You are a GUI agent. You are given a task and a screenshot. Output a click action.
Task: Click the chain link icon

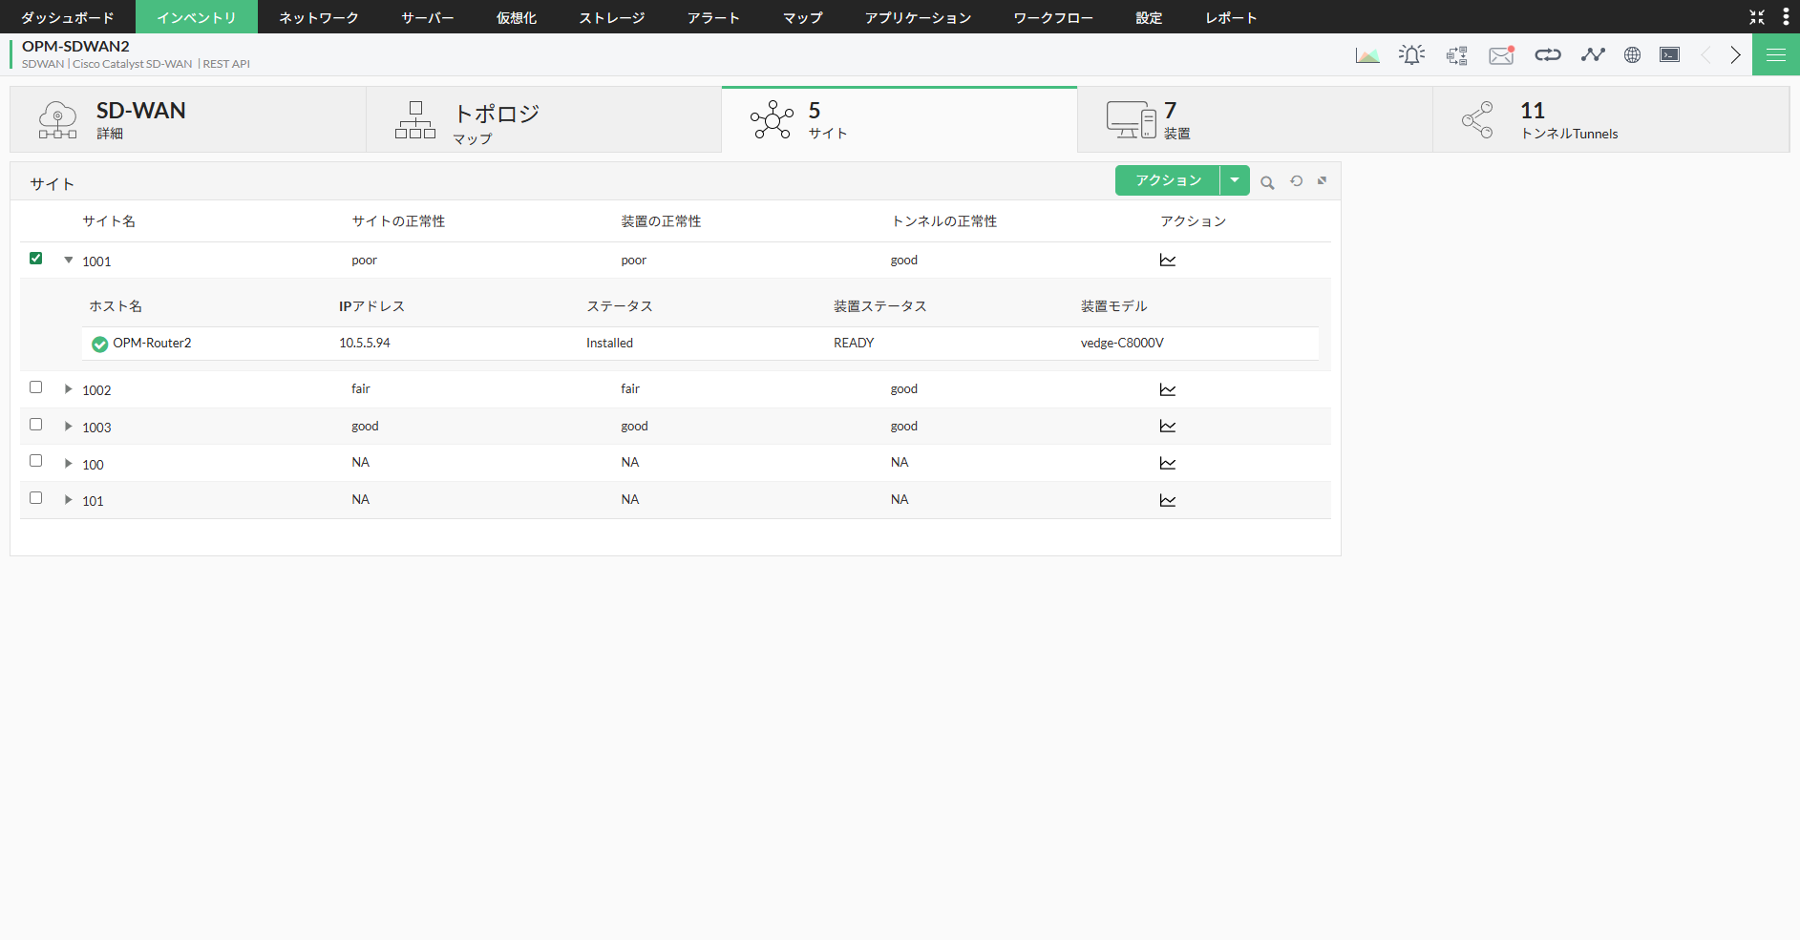[1548, 55]
